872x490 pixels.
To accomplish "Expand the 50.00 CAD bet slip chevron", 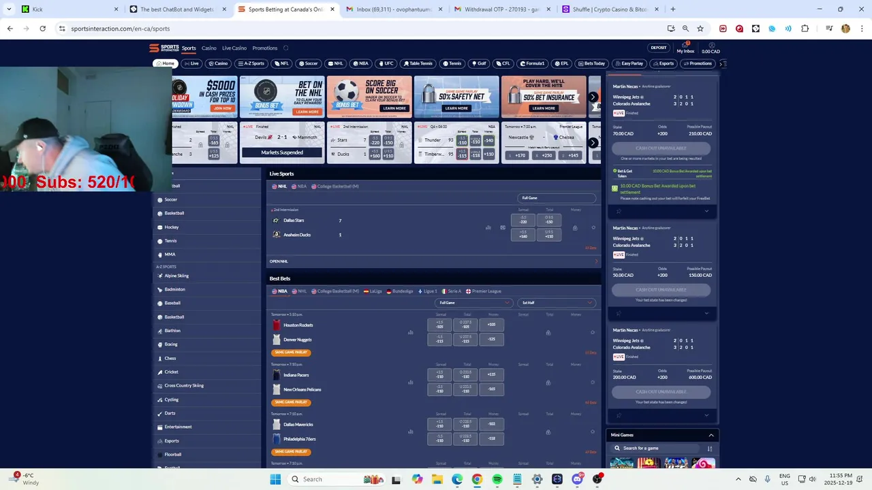I will click(x=706, y=313).
